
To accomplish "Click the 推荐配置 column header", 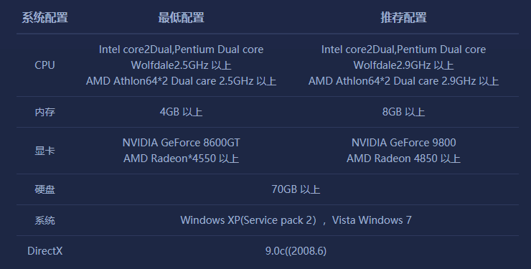I will click(403, 18).
